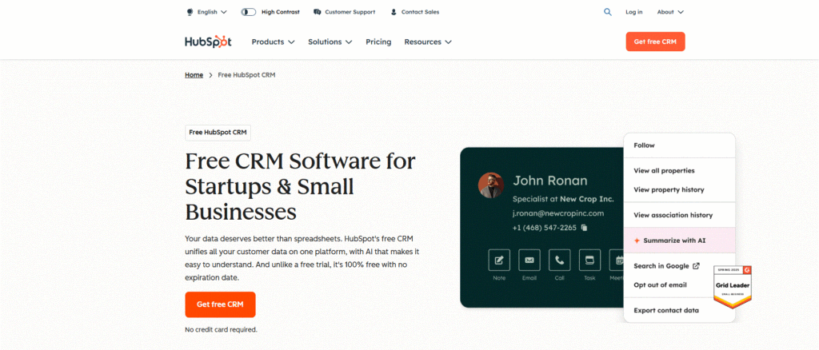Expand the Solutions menu
This screenshot has width=819, height=350.
[330, 42]
